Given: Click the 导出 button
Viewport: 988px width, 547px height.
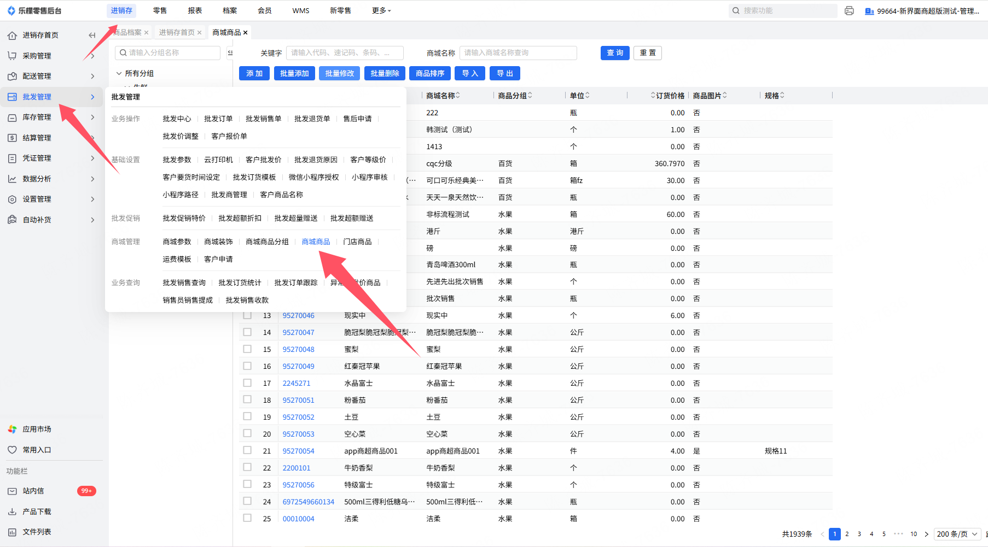Looking at the screenshot, I should 505,73.
